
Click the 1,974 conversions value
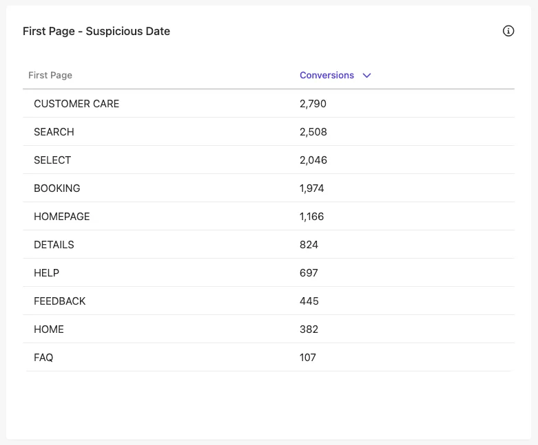pos(311,188)
